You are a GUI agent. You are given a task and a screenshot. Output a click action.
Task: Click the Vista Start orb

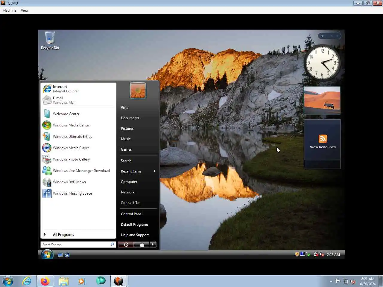pyautogui.click(x=47, y=255)
